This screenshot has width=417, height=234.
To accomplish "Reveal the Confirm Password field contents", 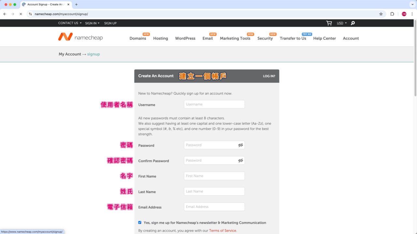I will (240, 160).
